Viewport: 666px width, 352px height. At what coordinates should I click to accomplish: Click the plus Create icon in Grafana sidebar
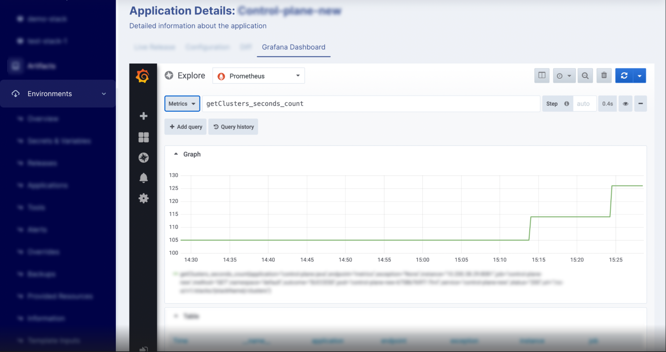144,116
